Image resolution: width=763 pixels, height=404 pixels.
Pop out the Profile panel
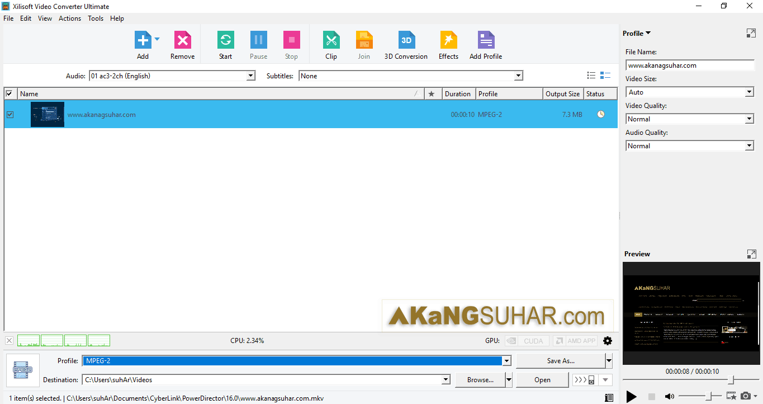click(x=751, y=34)
